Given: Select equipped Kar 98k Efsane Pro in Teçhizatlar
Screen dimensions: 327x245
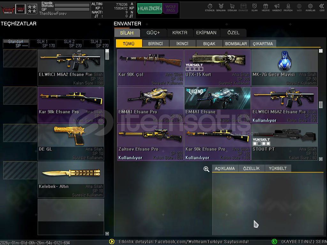Looking at the screenshot, I should (x=71, y=105).
